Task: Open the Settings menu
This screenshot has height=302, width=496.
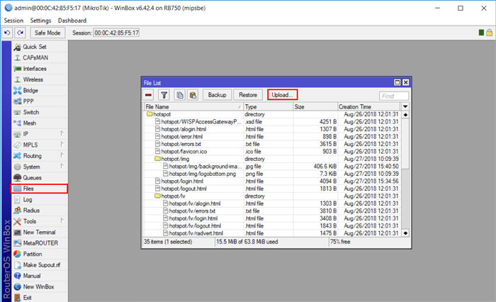Action: coord(40,21)
